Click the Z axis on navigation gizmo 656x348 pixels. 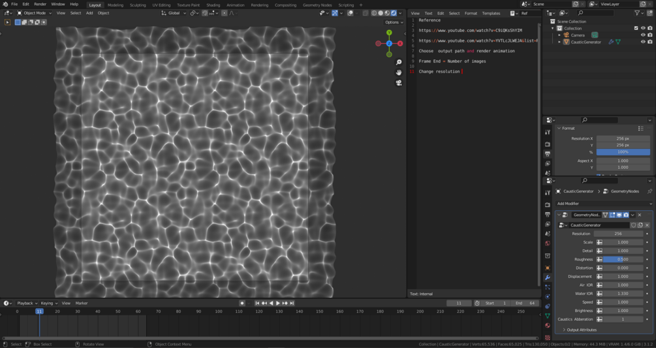coord(389,44)
